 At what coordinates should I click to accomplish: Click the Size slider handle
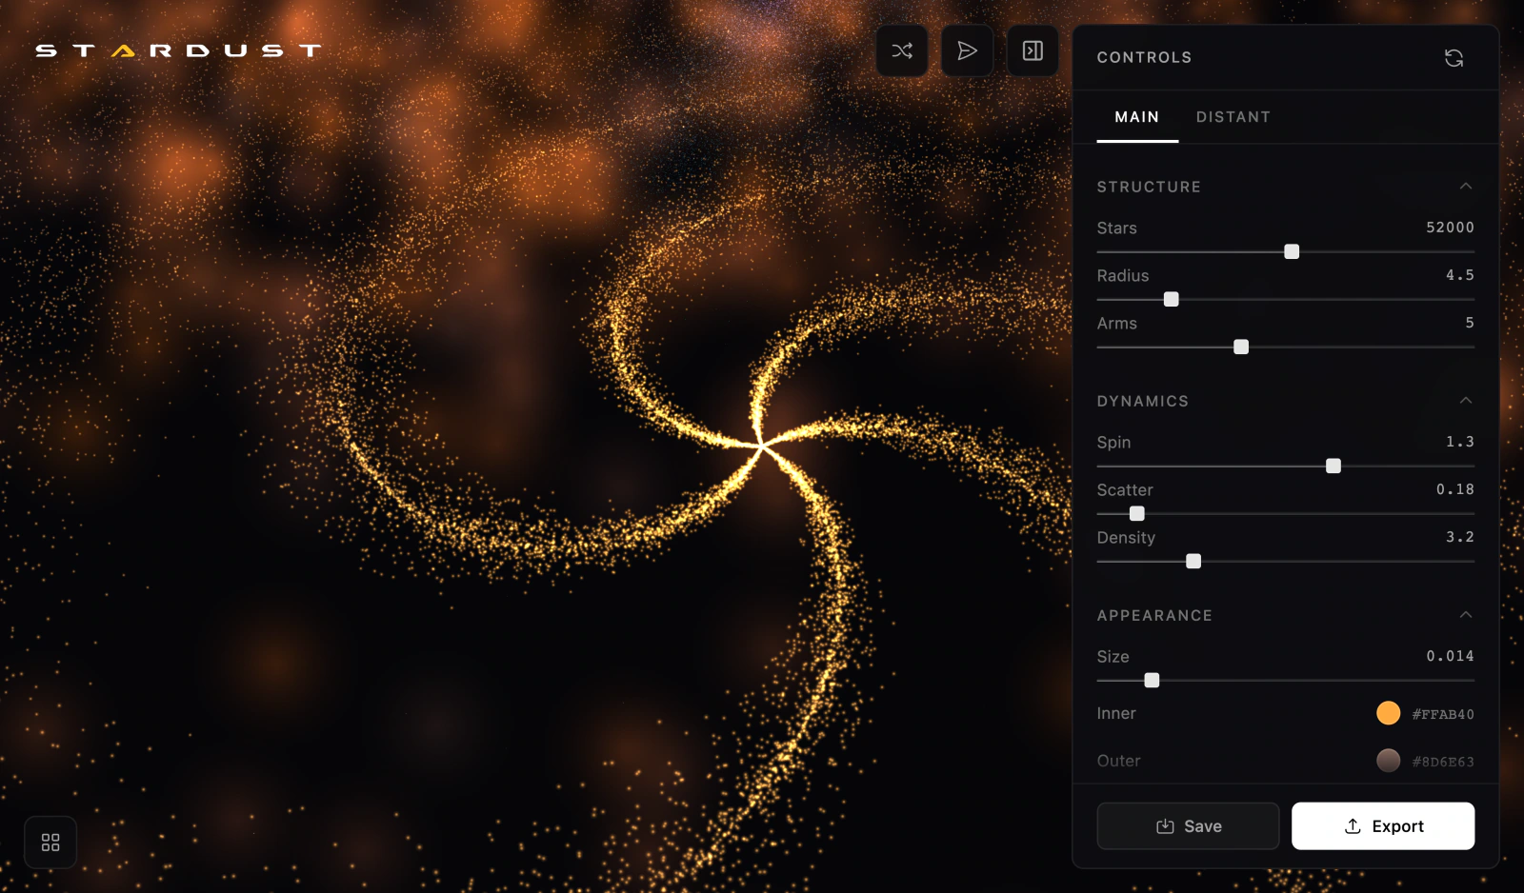coord(1152,680)
